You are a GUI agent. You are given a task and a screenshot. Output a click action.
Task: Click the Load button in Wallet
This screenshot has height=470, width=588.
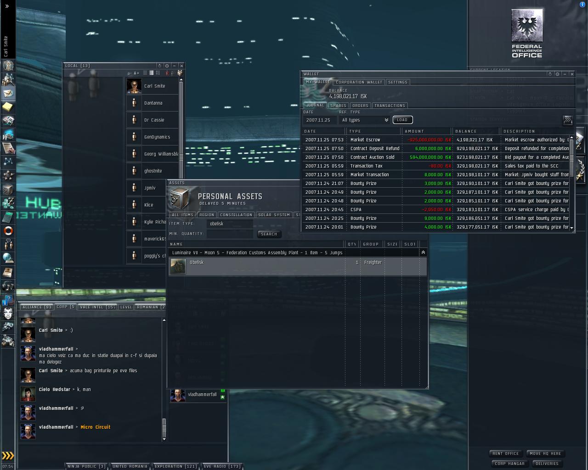[402, 120]
